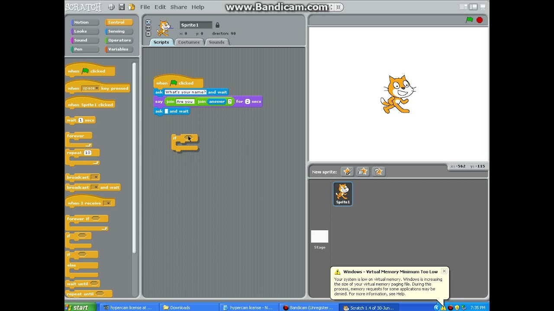The height and width of the screenshot is (311, 554).
Task: Open the File menu
Action: [145, 7]
